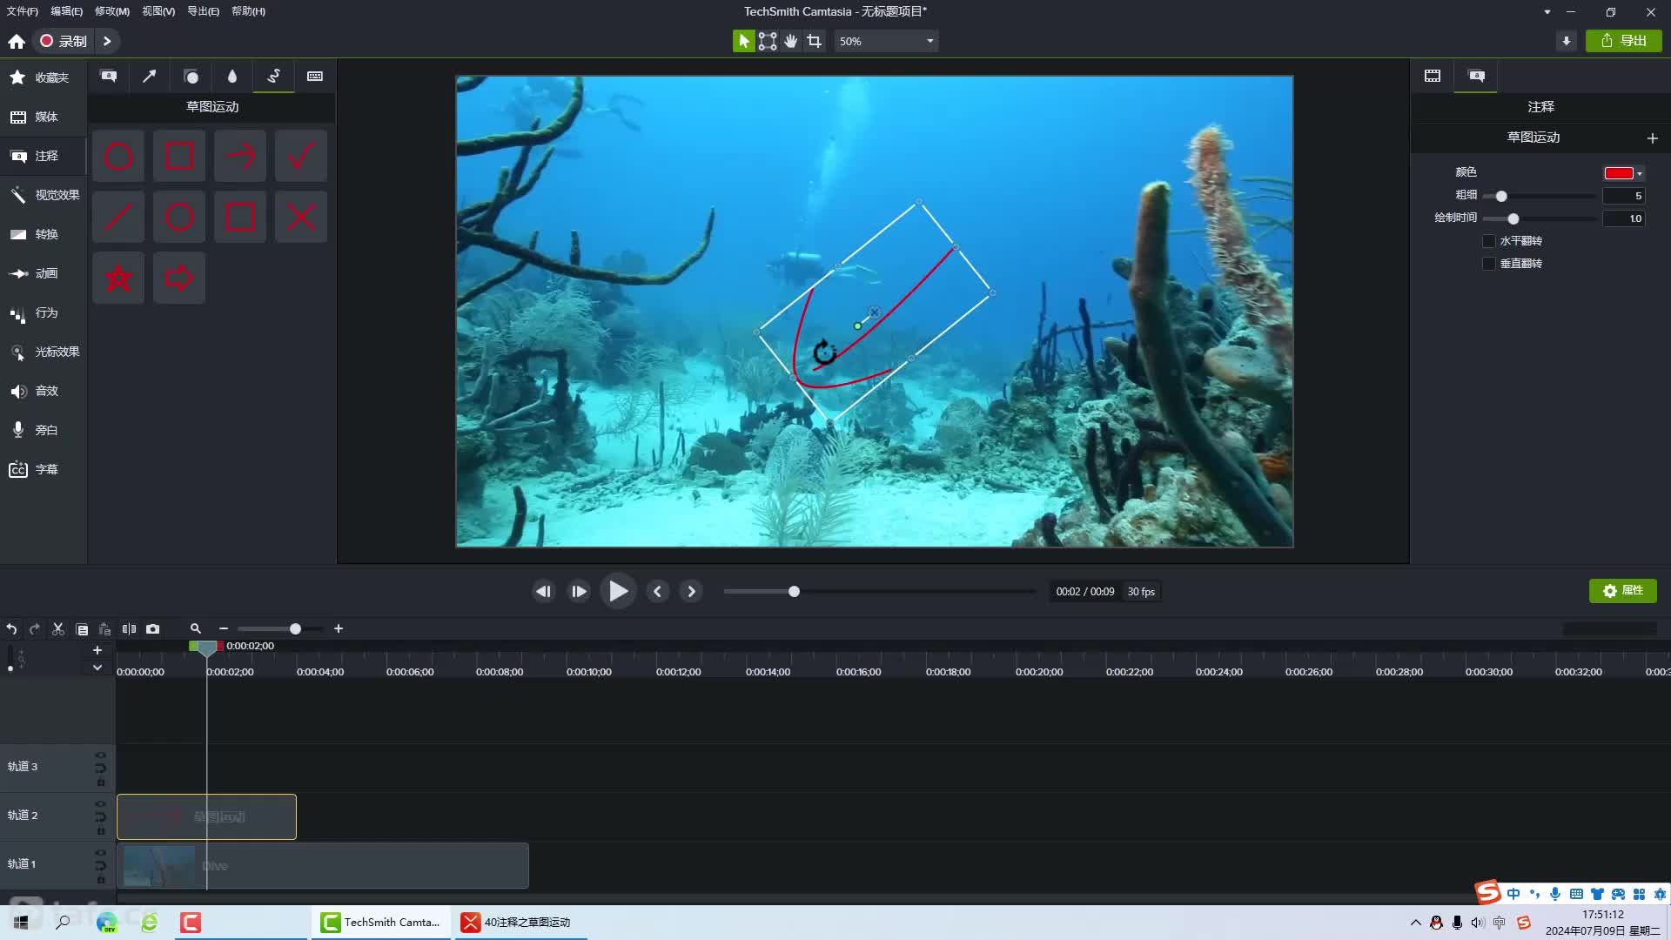The image size is (1671, 940).
Task: Open the 媒体 media panel
Action: 44,117
